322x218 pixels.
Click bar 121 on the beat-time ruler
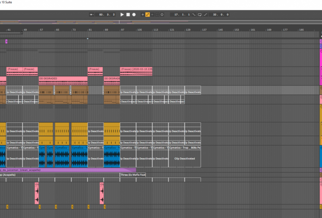point(172,30)
